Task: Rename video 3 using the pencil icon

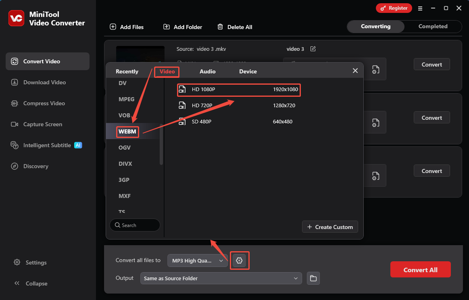Action: [313, 49]
